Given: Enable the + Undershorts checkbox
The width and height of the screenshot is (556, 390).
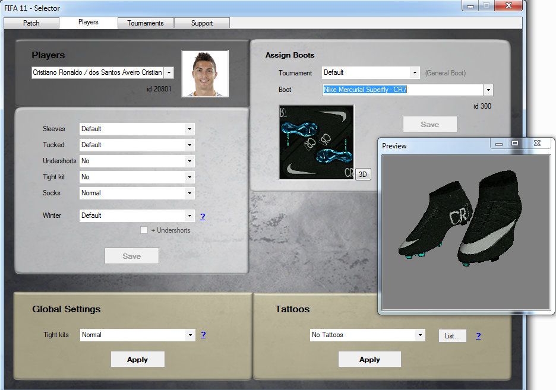Looking at the screenshot, I should pyautogui.click(x=144, y=230).
